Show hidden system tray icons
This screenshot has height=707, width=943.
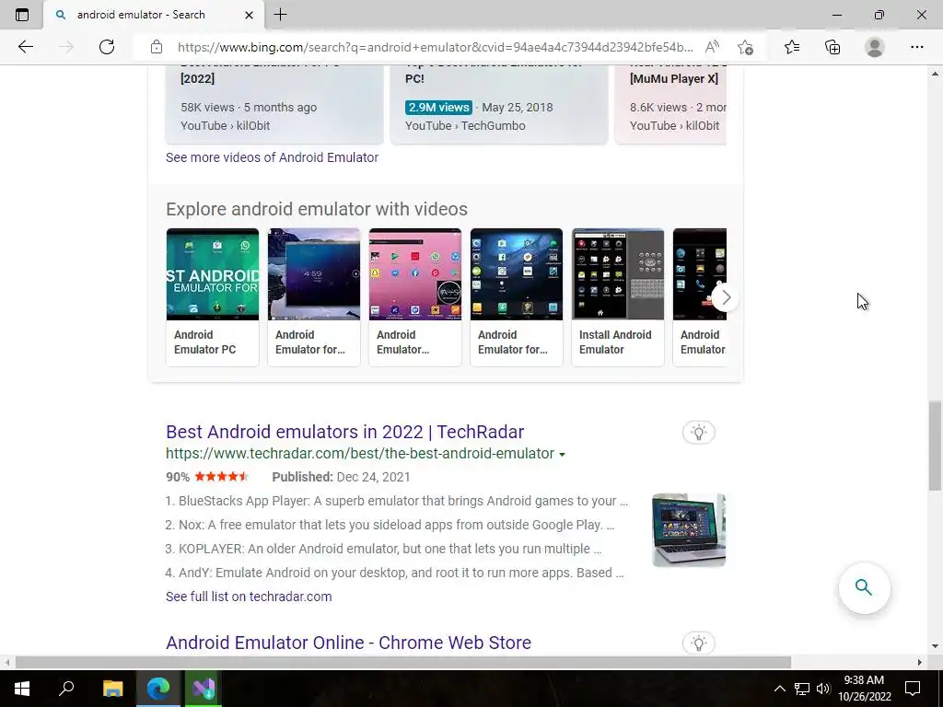coord(779,689)
